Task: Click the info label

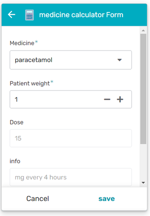Action: click(x=15, y=161)
